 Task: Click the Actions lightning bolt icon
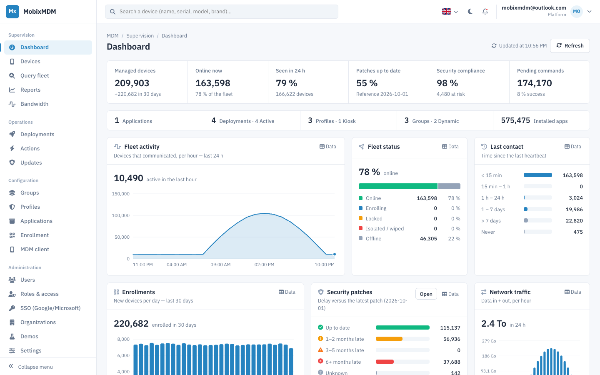pos(12,149)
